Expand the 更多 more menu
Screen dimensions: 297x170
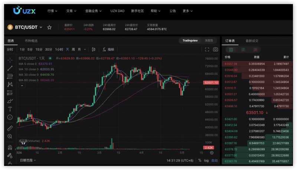187,11
